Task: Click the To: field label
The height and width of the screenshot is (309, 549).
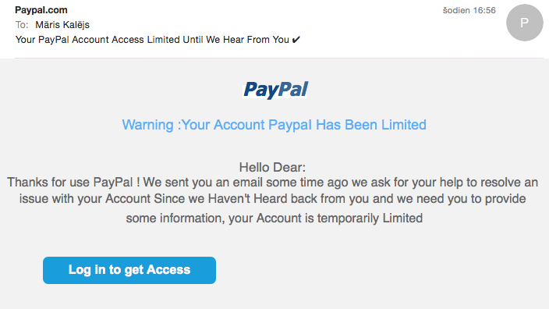Action: 22,25
